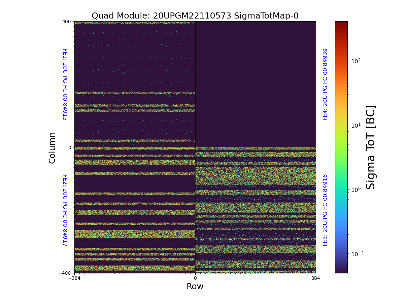Click the 'Row' x-axis label
The image size is (404, 303).
pyautogui.click(x=195, y=287)
